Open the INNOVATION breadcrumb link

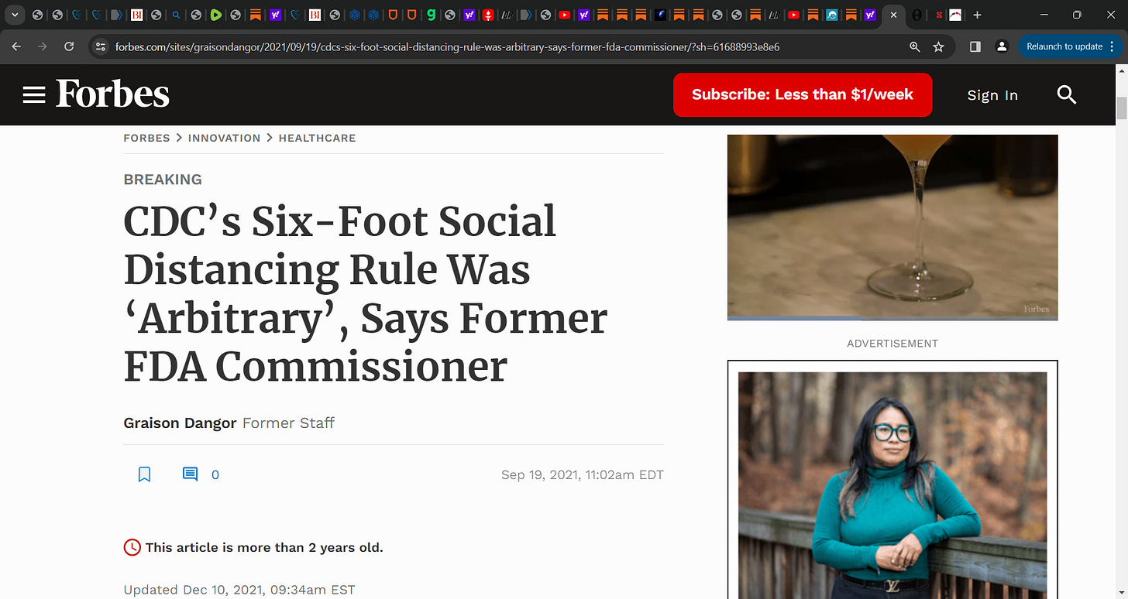click(x=224, y=138)
